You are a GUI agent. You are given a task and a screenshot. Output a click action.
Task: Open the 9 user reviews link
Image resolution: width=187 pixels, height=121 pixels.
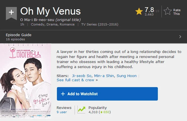point(62,112)
